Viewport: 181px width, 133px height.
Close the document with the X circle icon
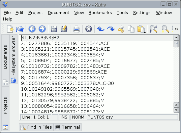89,29
